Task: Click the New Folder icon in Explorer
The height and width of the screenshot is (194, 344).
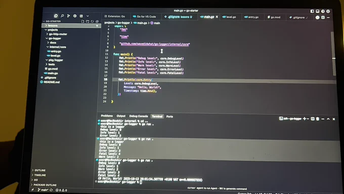Action: point(88,21)
